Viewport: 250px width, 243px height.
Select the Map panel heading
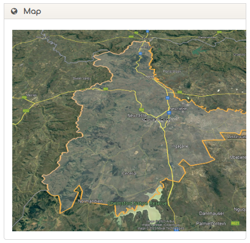click(x=32, y=11)
